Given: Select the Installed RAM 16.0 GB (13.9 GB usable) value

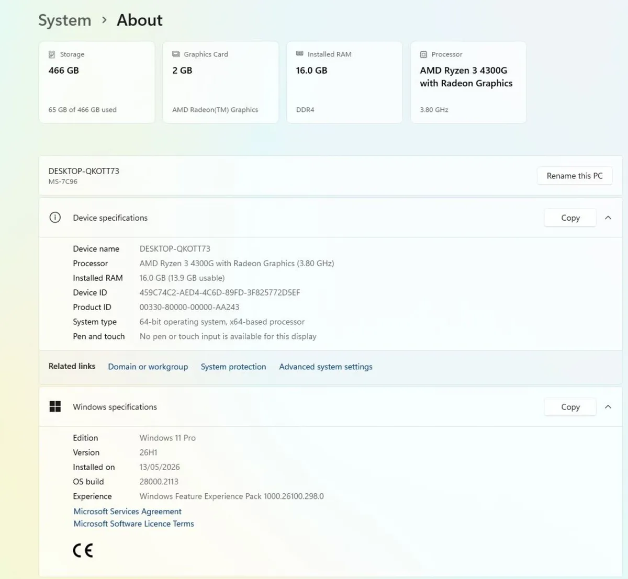Looking at the screenshot, I should (x=182, y=278).
